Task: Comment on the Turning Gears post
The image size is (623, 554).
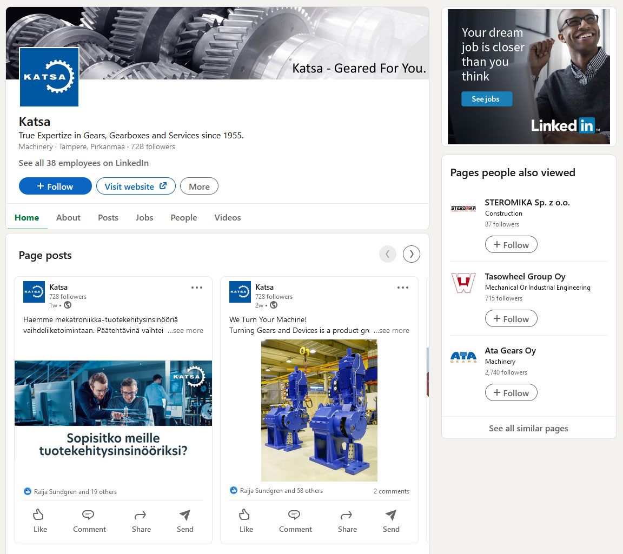Action: coord(295,520)
